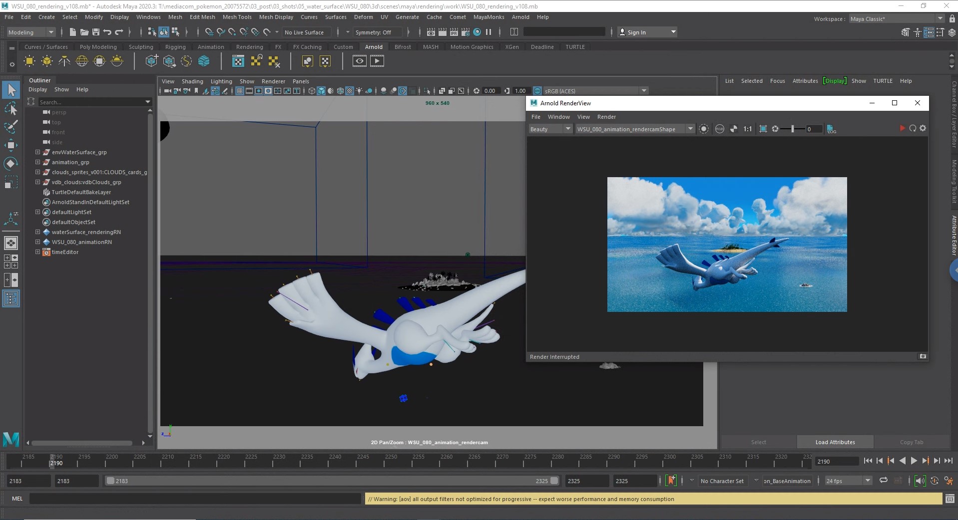Toggle the crop region tool in Arnold RenderView

pos(763,129)
